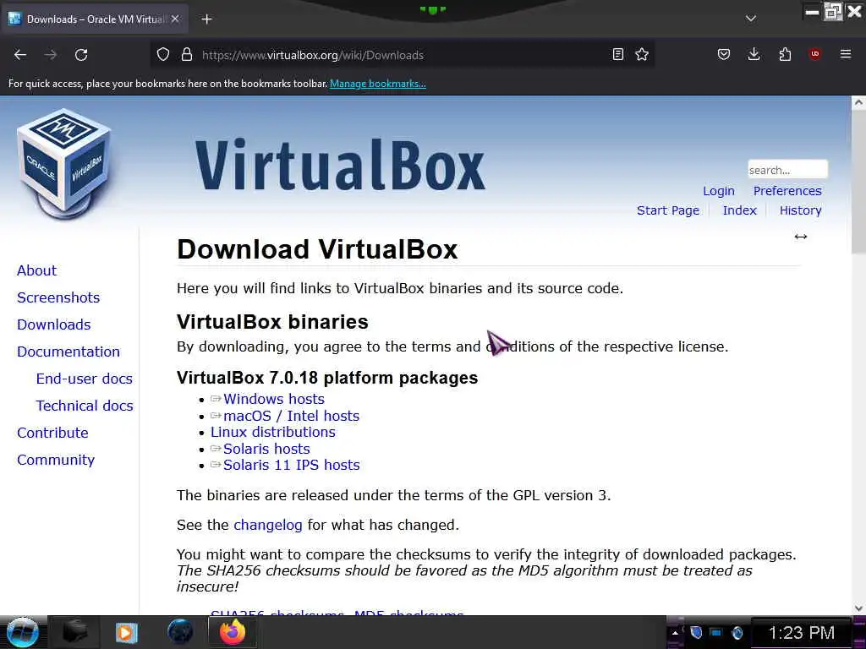Bookmark this page with the star icon
The height and width of the screenshot is (649, 866).
(x=642, y=54)
